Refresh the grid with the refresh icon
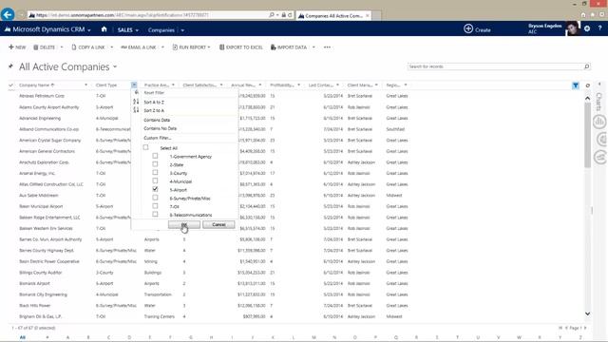Screen dimensions: 608x342 587,85
